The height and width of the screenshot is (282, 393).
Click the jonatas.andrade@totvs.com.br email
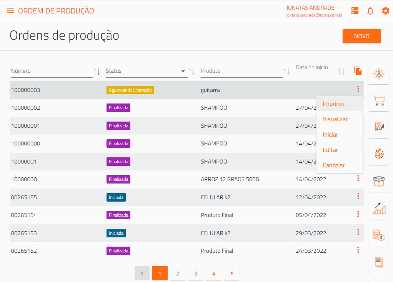point(314,15)
